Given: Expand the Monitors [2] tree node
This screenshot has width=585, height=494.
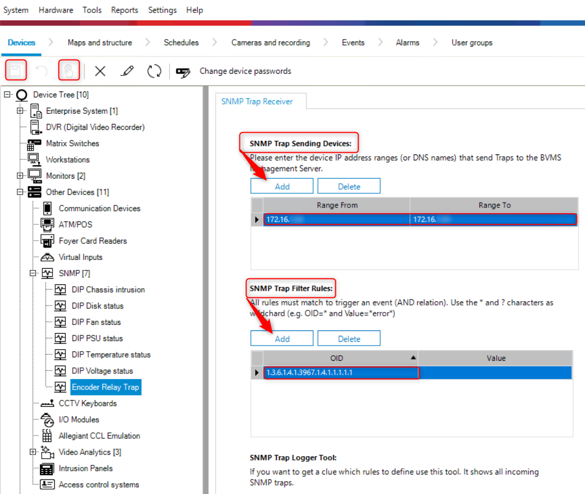Looking at the screenshot, I should 21,176.
